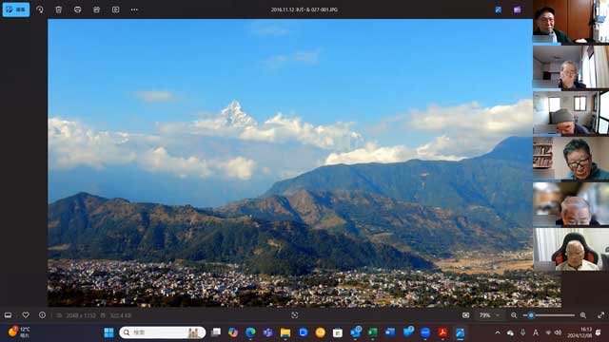Open Microsoft Store from the taskbar

tap(338, 332)
